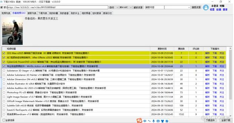The height and width of the screenshot is (123, 234).
Task: Expand the dropdown beside the search content field
Action: (x=177, y=7)
